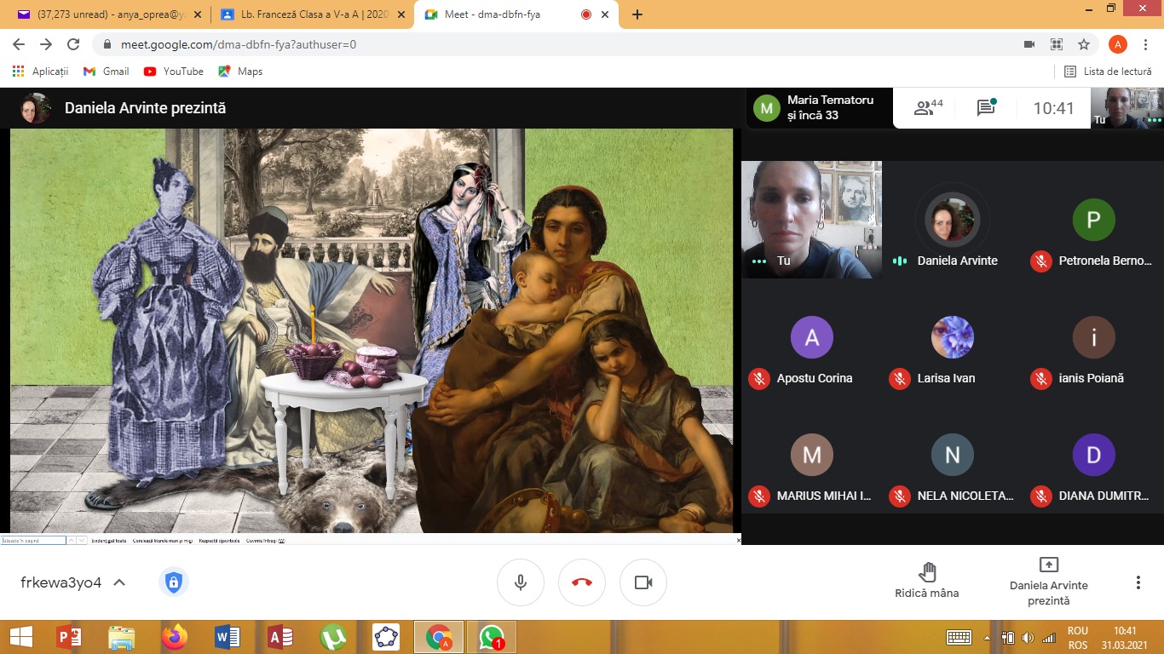Click the address bar with meet.google.com URL
The image size is (1164, 654).
pos(554,44)
